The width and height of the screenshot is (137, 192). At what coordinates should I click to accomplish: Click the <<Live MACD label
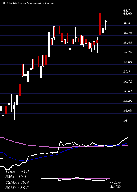coord(115,185)
